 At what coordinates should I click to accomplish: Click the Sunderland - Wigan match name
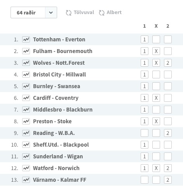(58, 156)
